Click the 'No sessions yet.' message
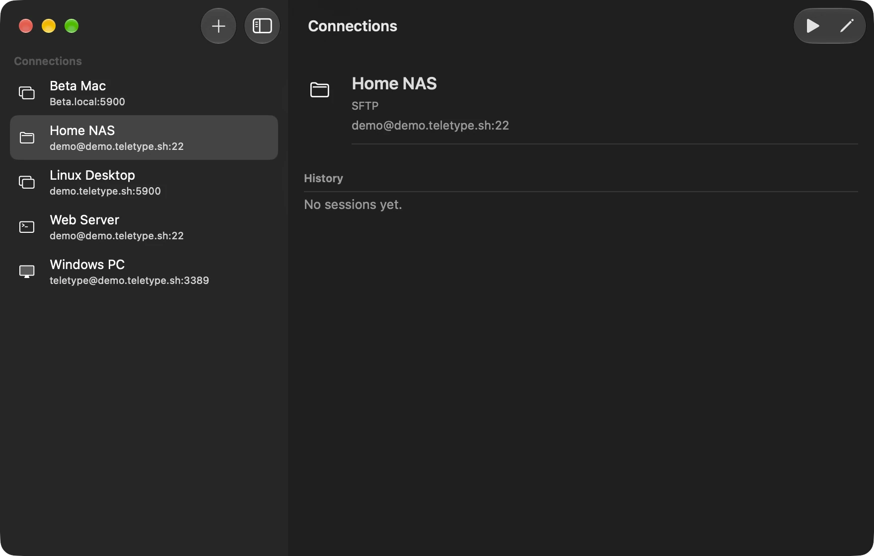This screenshot has height=556, width=874. click(x=353, y=205)
